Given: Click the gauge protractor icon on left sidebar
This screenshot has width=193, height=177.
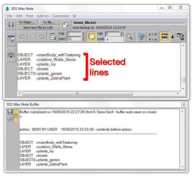Looking at the screenshot, I should [11, 55].
